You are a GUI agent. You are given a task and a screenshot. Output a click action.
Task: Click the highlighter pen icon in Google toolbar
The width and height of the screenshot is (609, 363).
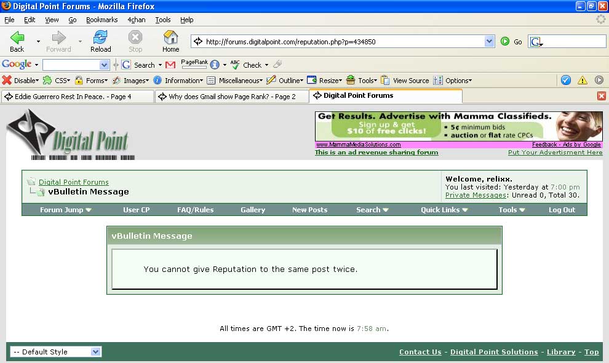[277, 64]
